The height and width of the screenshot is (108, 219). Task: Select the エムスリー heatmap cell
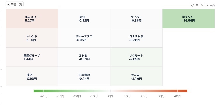[x=32, y=19]
